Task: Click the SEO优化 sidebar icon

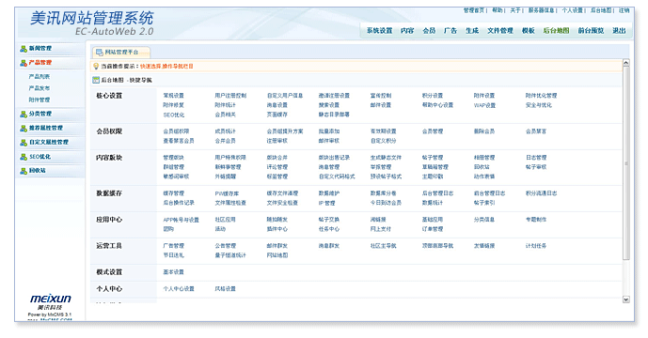Action: pyautogui.click(x=24, y=157)
